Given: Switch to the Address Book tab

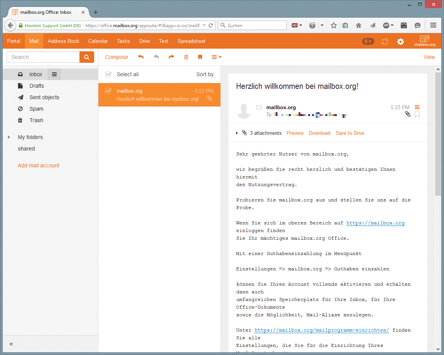Looking at the screenshot, I should pyautogui.click(x=63, y=41).
